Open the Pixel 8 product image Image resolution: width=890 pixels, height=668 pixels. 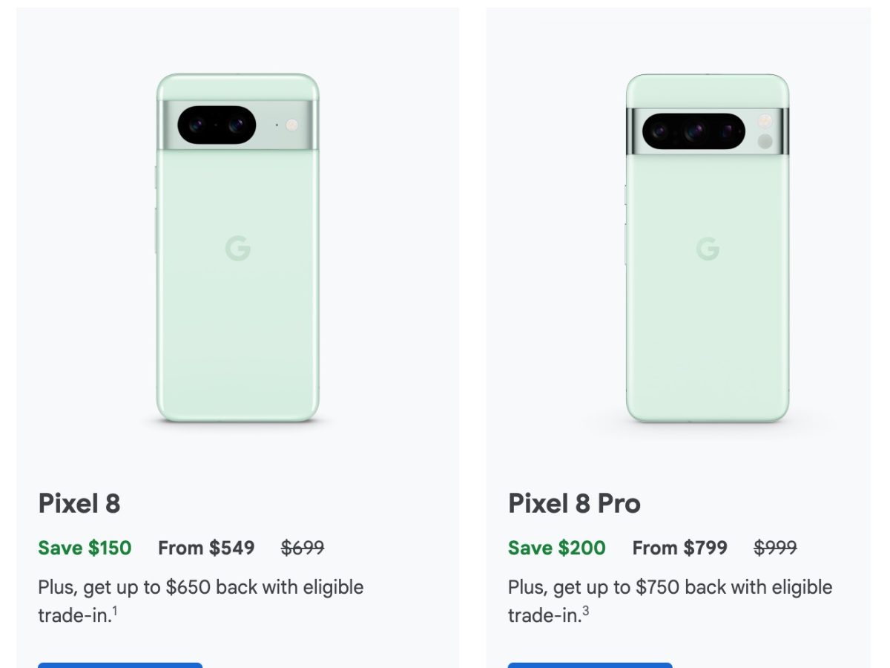237,297
